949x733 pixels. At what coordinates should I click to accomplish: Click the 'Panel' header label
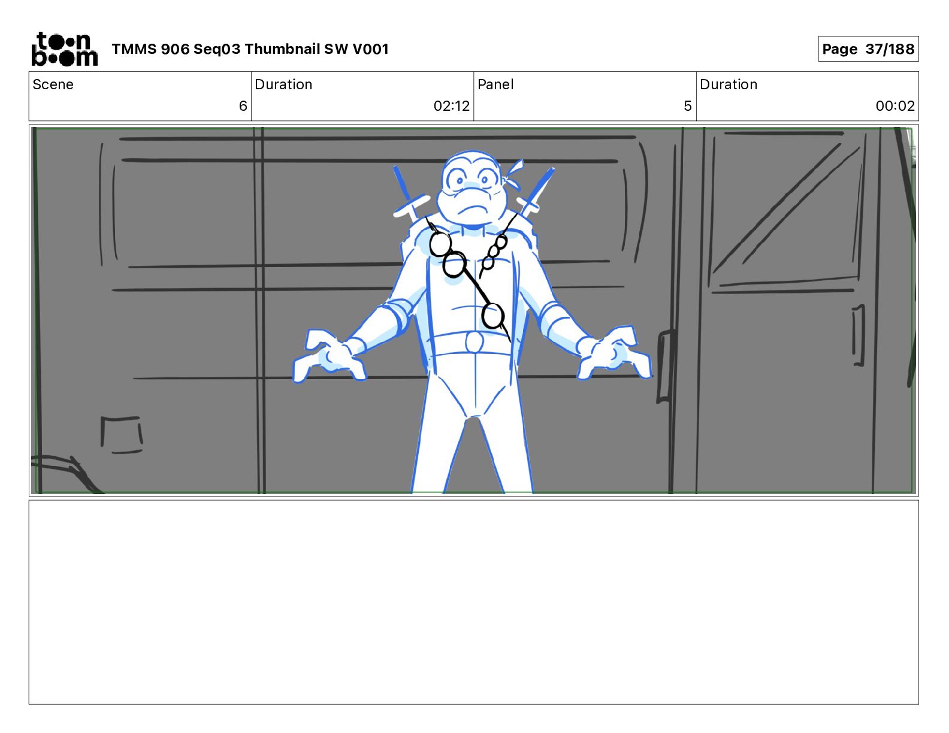[495, 84]
